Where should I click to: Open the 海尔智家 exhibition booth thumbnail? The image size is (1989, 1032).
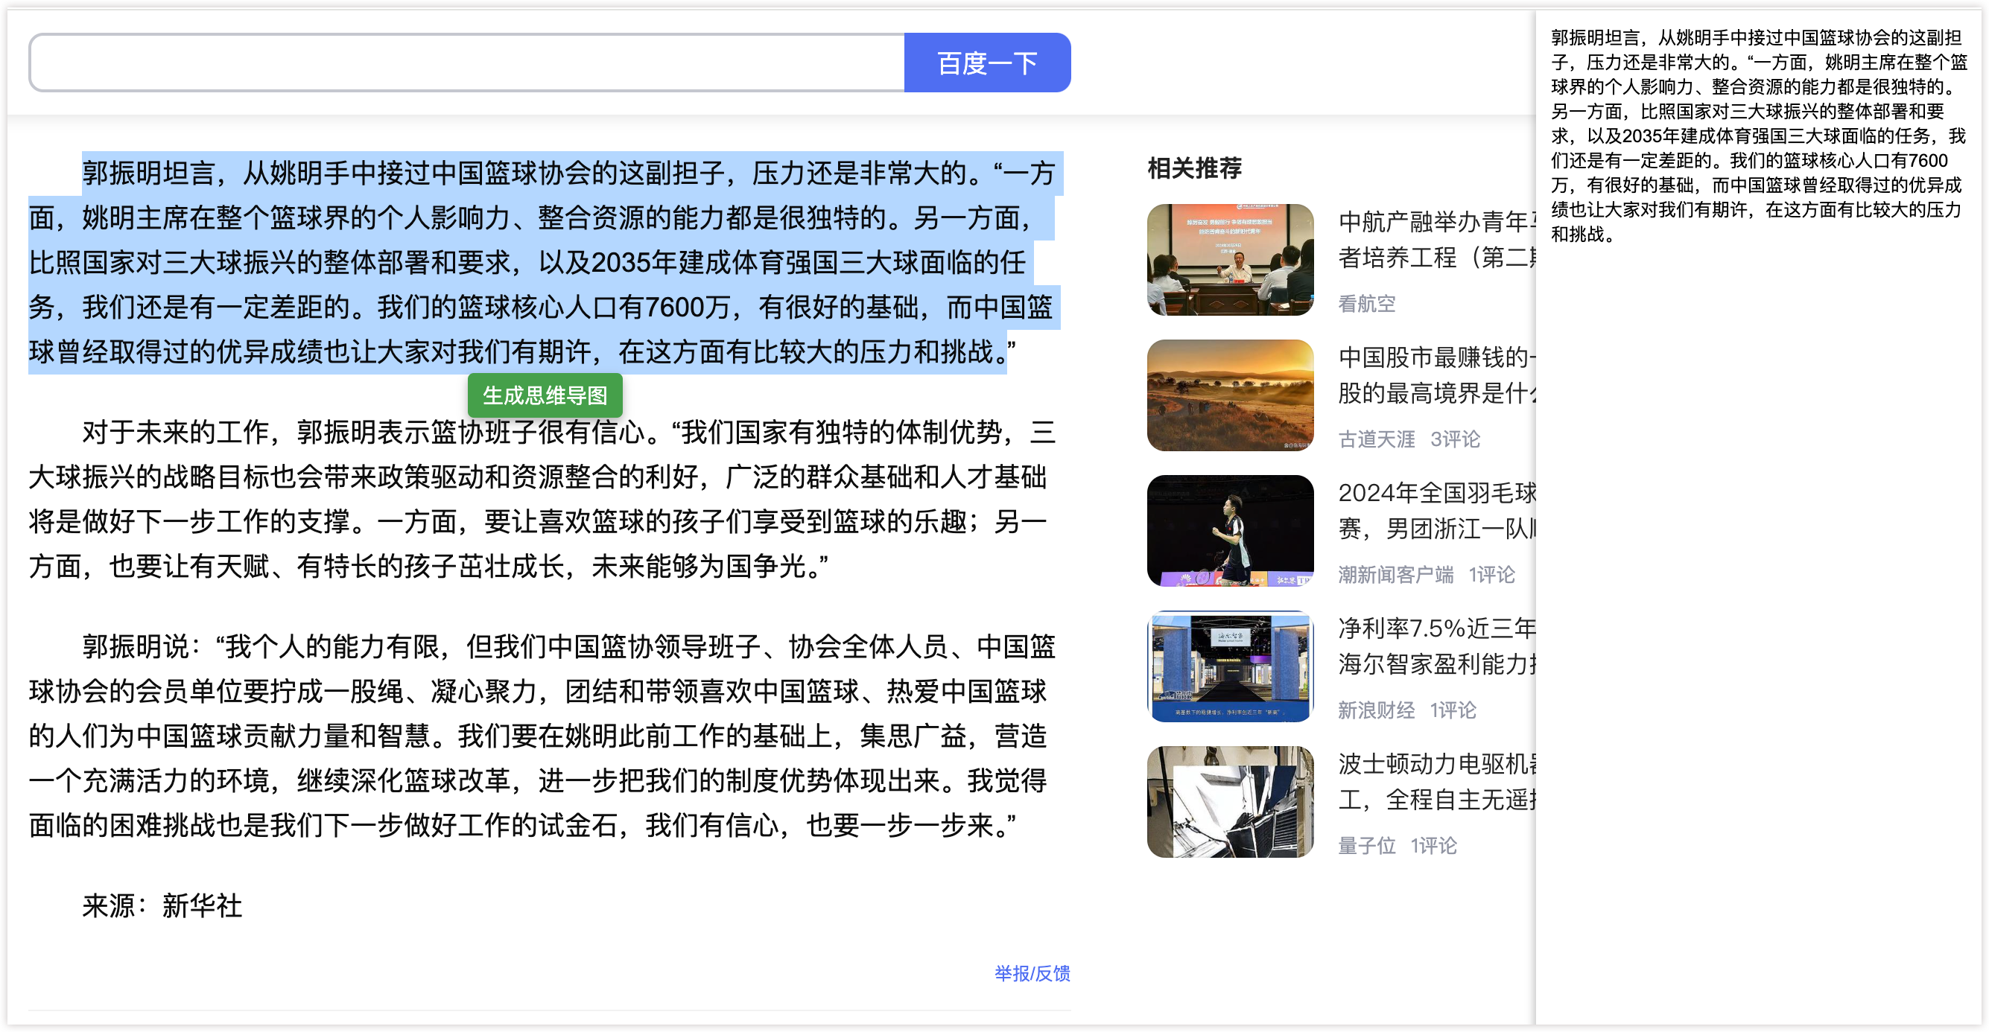click(x=1230, y=666)
